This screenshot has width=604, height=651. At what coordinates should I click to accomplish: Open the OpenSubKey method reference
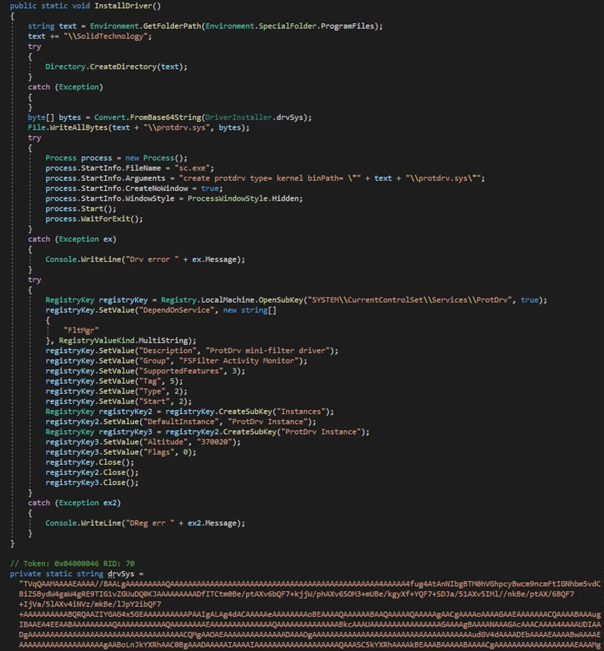coord(281,300)
